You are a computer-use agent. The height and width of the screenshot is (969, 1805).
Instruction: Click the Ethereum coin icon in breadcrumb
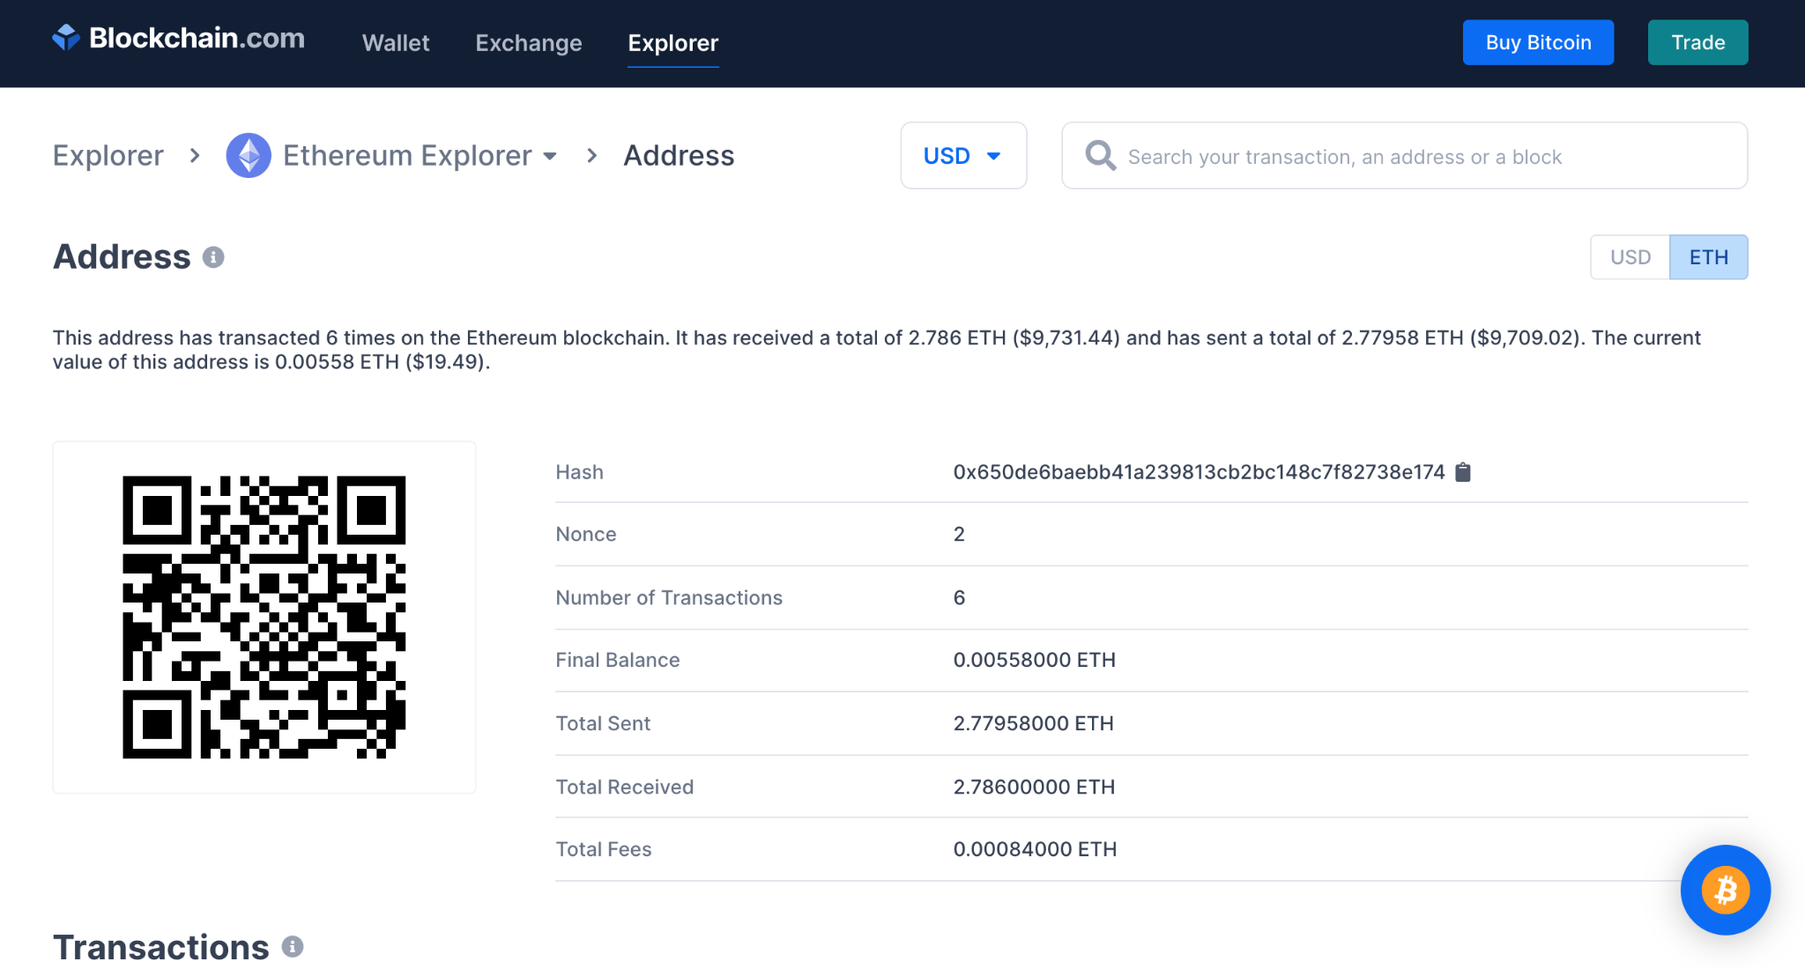point(249,156)
